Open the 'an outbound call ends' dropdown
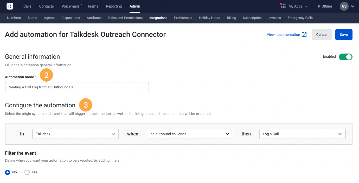The width and height of the screenshot is (359, 183). click(x=190, y=134)
